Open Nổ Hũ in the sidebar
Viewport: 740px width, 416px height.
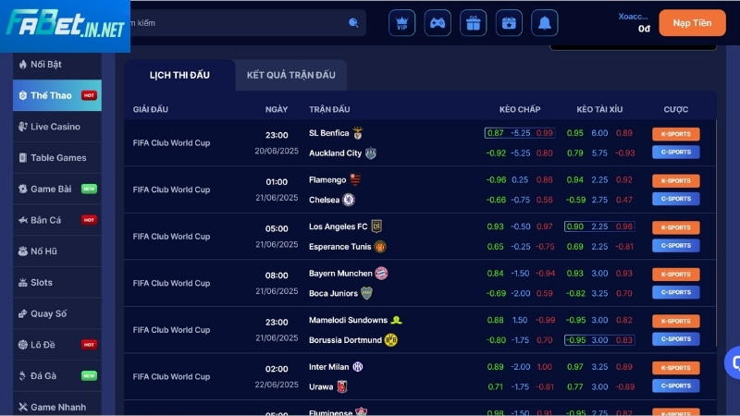[57, 251]
